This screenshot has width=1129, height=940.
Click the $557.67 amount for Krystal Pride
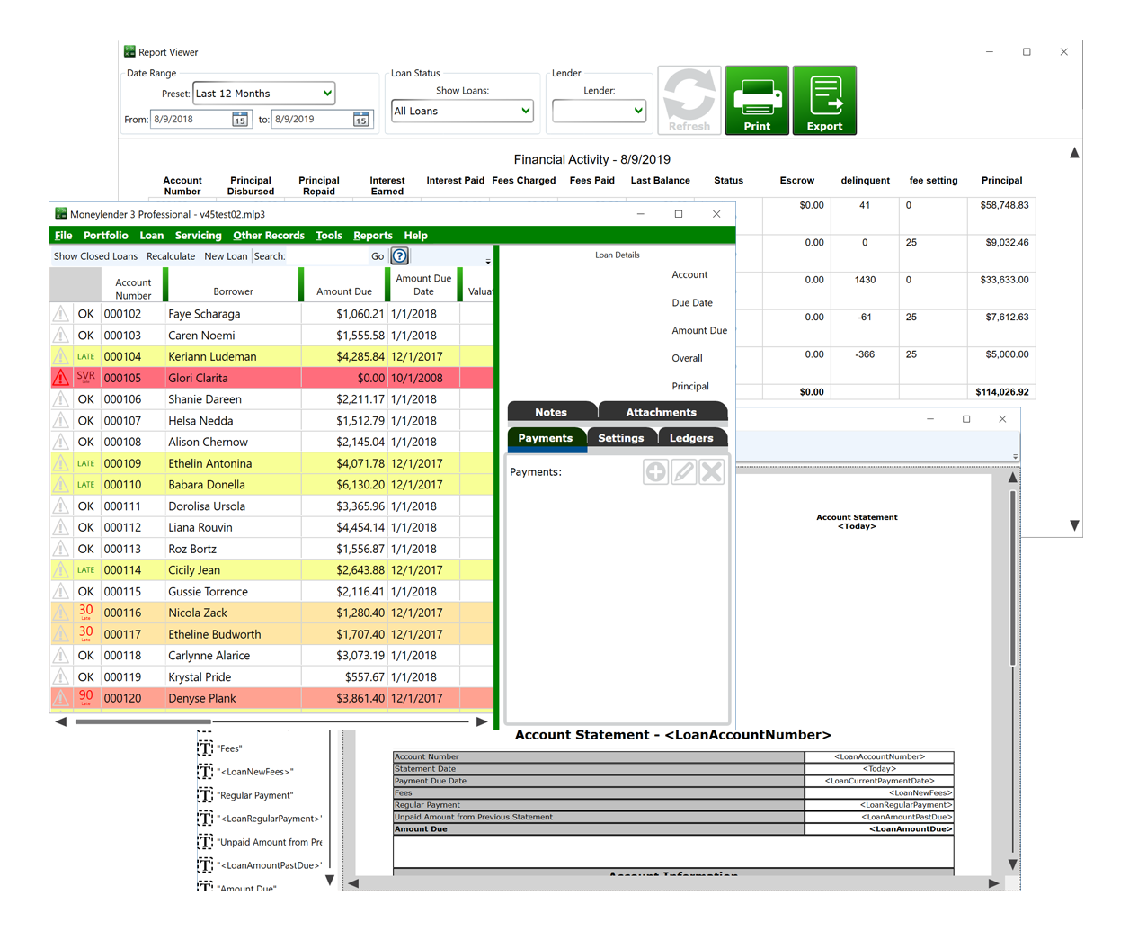[x=364, y=677]
